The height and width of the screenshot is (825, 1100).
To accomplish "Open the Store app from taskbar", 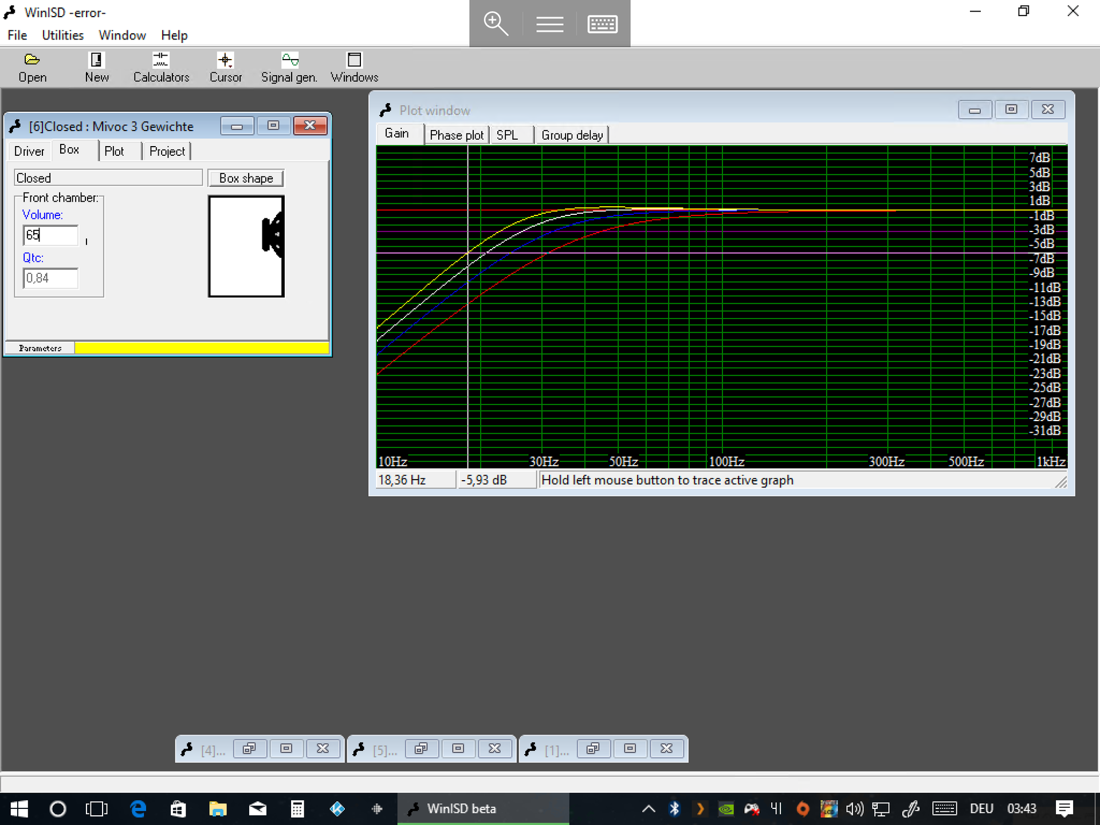I will pyautogui.click(x=178, y=809).
